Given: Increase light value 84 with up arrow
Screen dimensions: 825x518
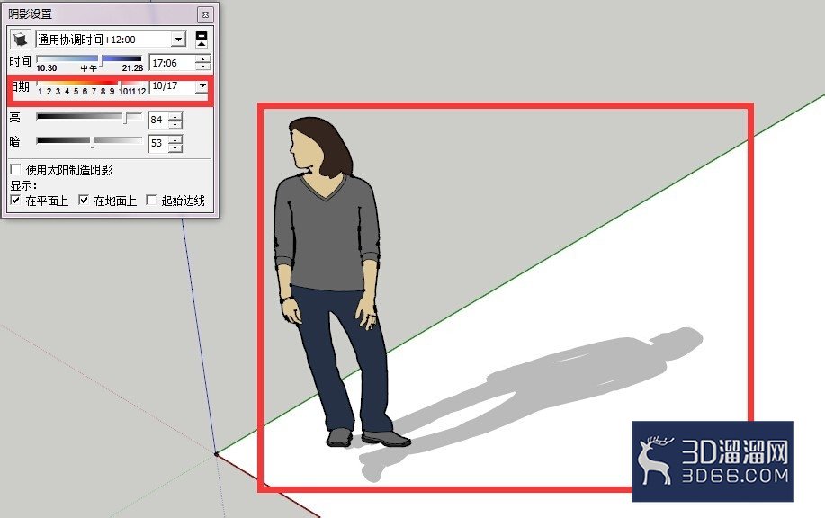Looking at the screenshot, I should pos(175,116).
